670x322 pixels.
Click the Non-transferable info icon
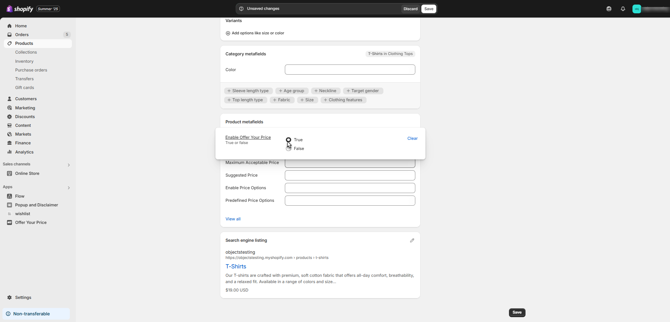8,314
